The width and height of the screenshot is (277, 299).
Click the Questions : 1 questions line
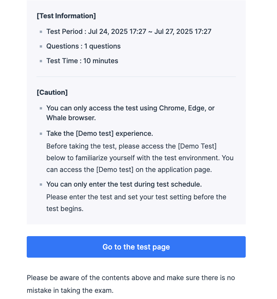pos(83,46)
